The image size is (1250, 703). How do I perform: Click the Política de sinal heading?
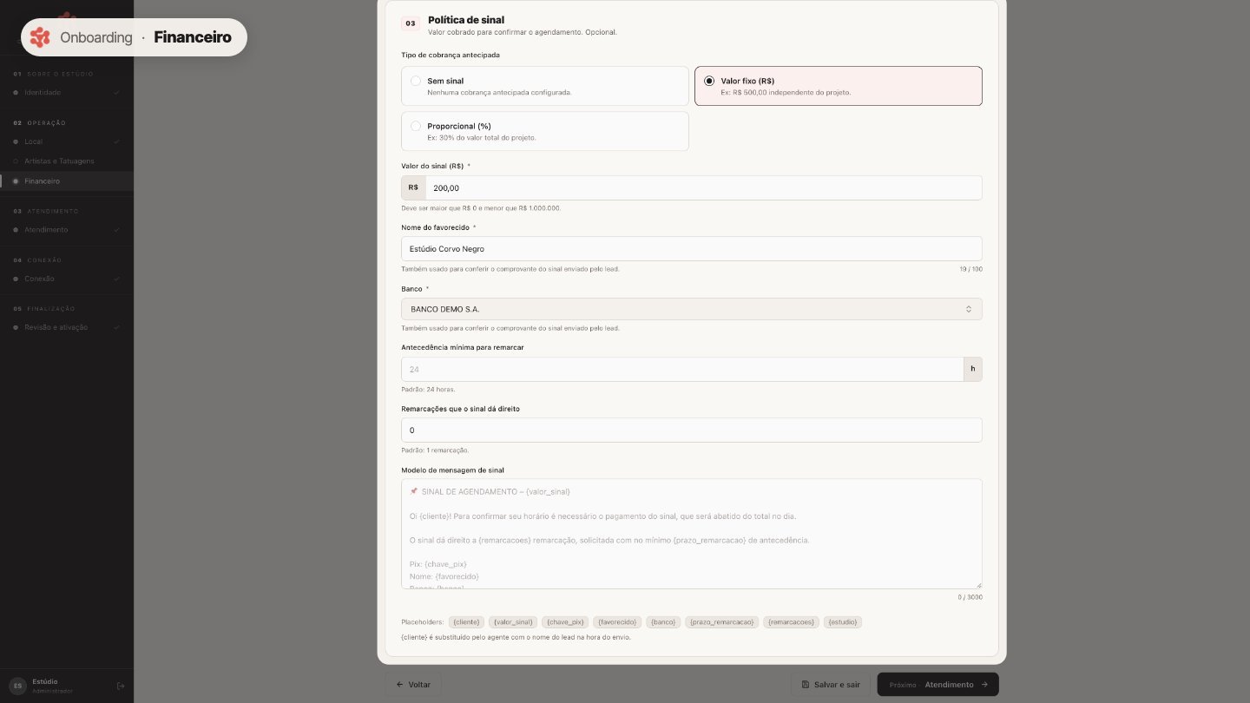click(x=466, y=20)
